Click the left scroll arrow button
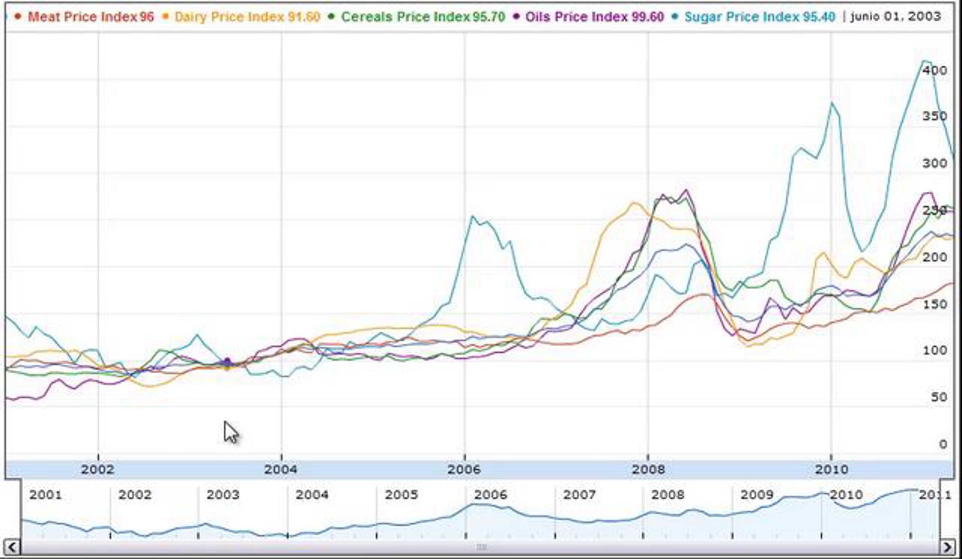 [x=12, y=547]
